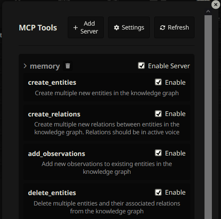
Task: Click description starting 'Delete multiple entities and their'
Action: tap(107, 207)
